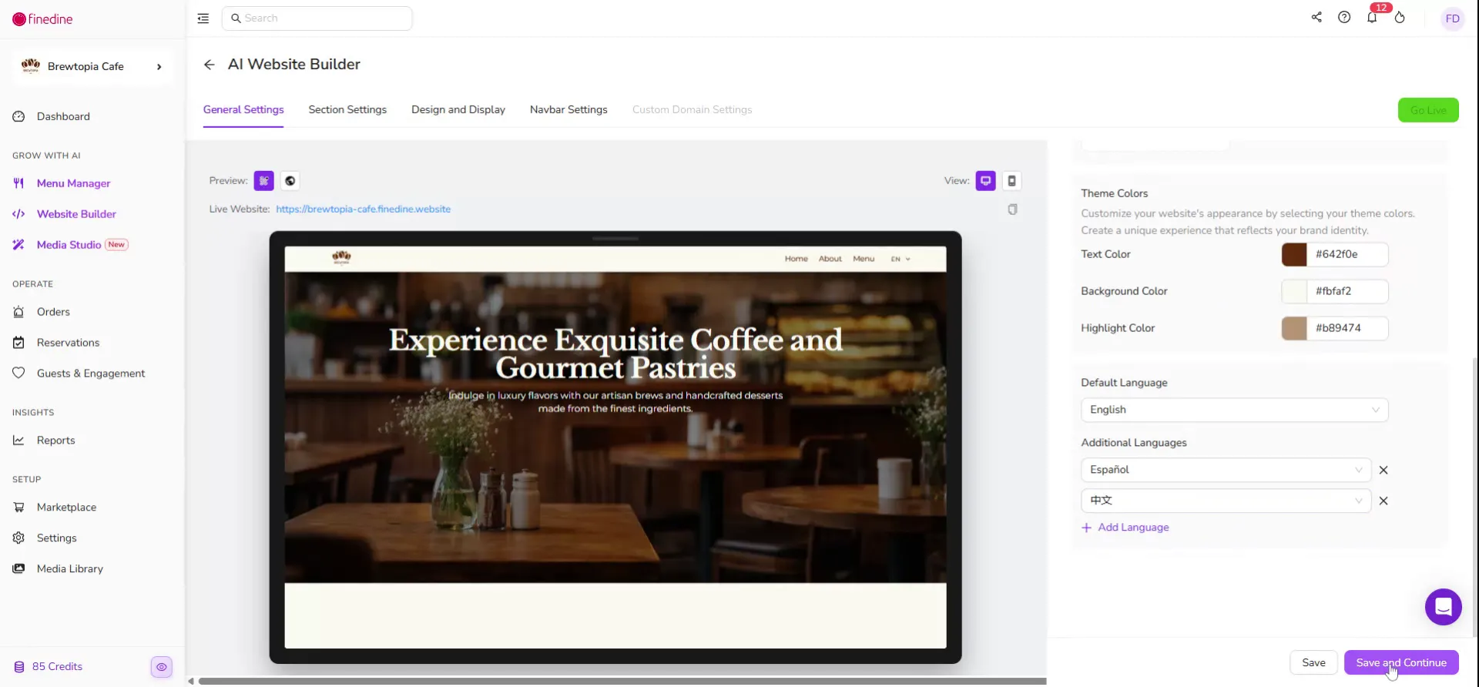This screenshot has height=687, width=1479.
Task: Click Menu in the preview navbar
Action: pos(864,259)
